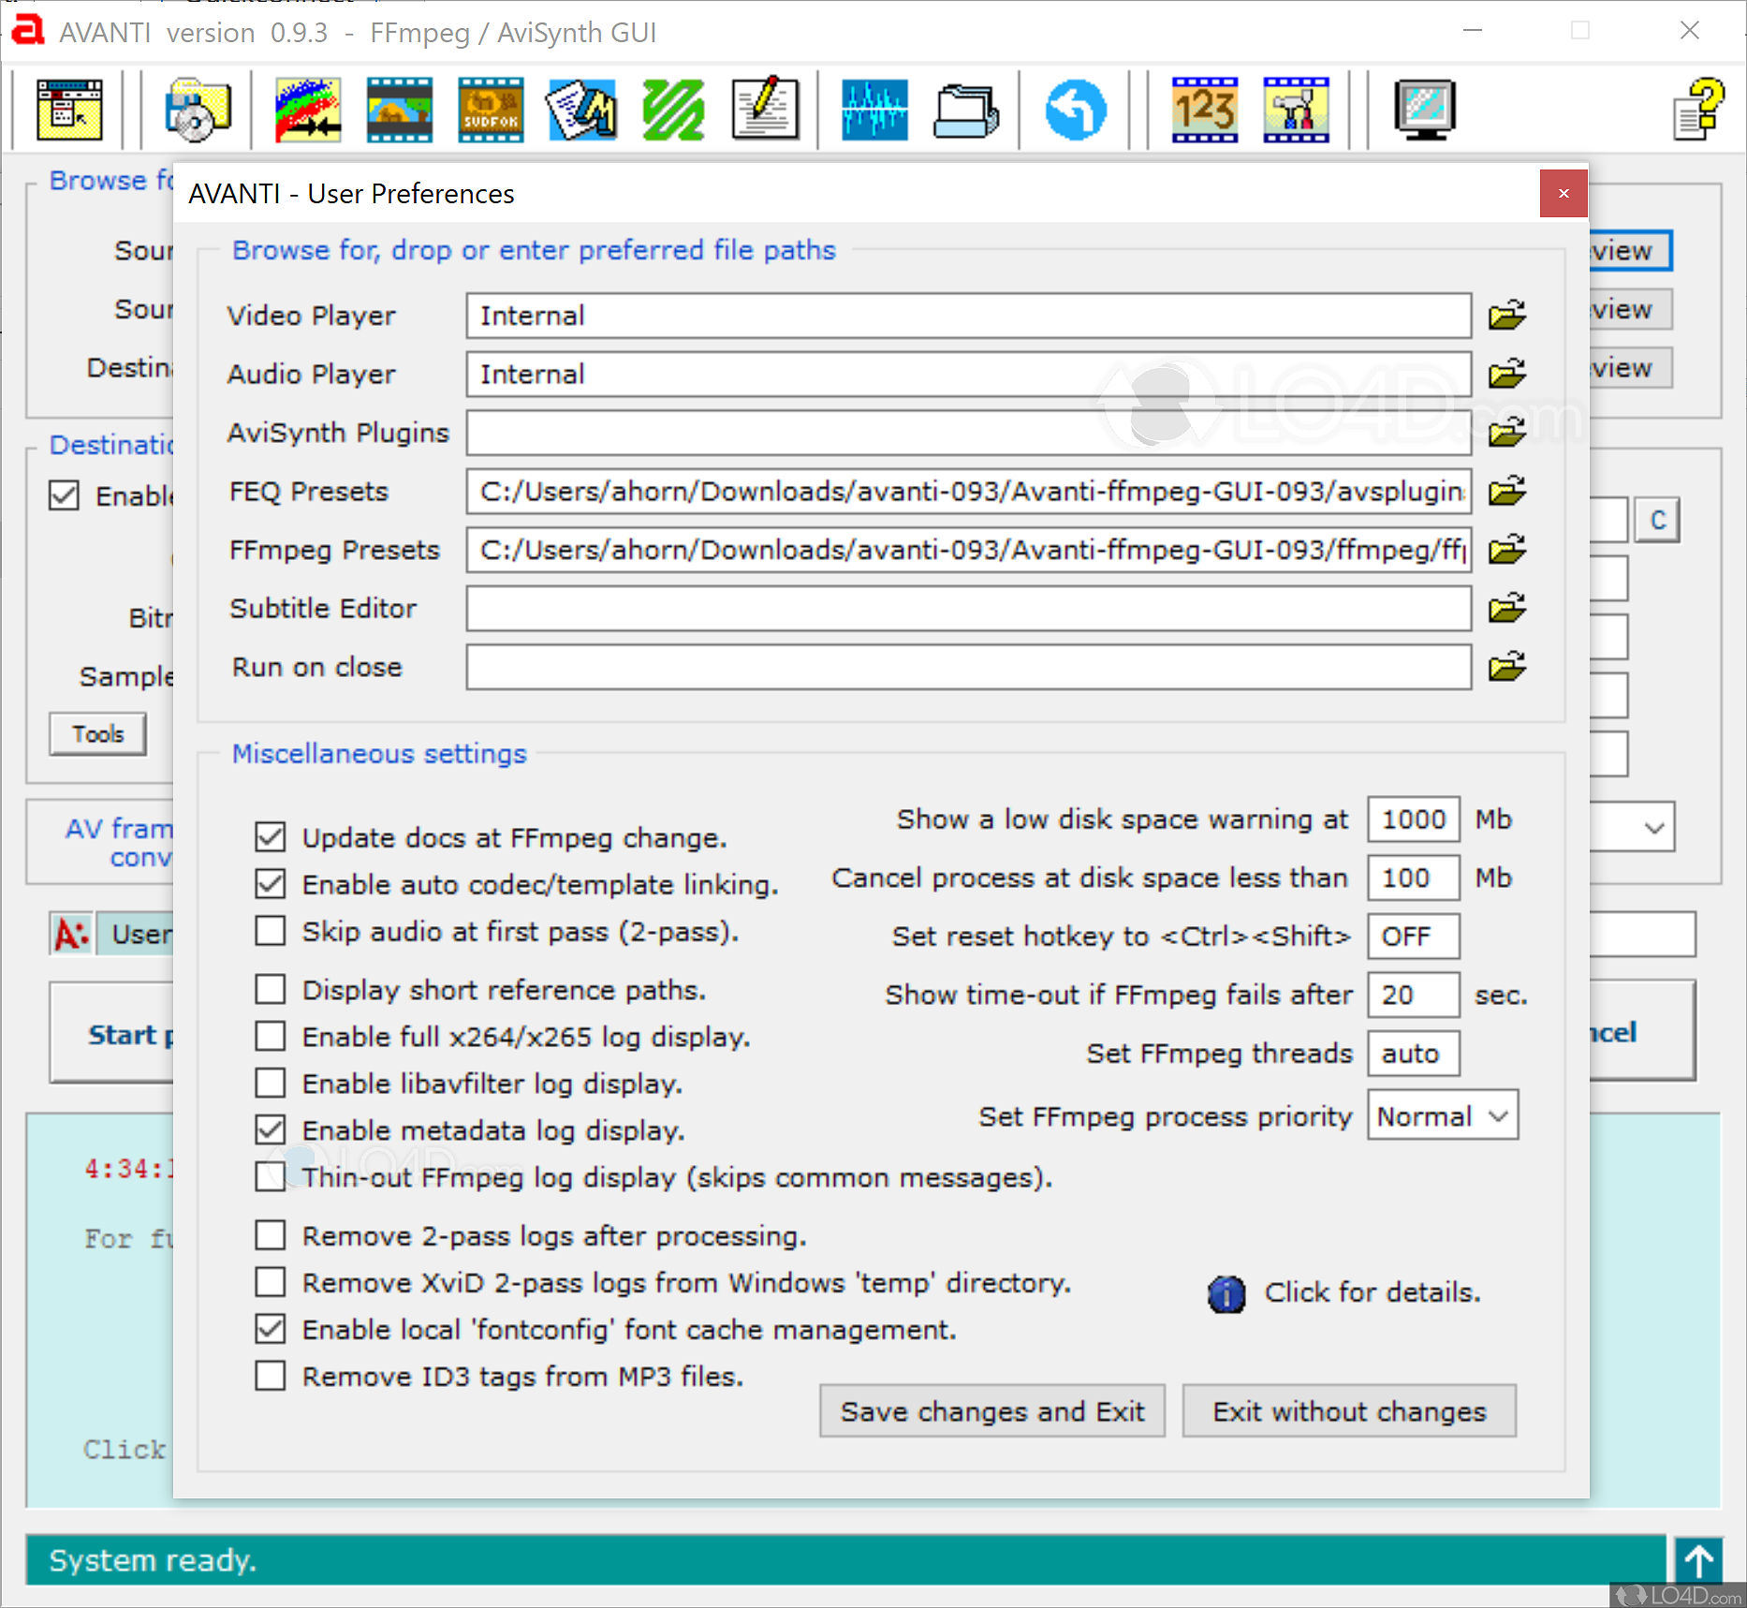This screenshot has width=1747, height=1608.
Task: Check Thin-out FFmpeg log display
Action: (271, 1176)
